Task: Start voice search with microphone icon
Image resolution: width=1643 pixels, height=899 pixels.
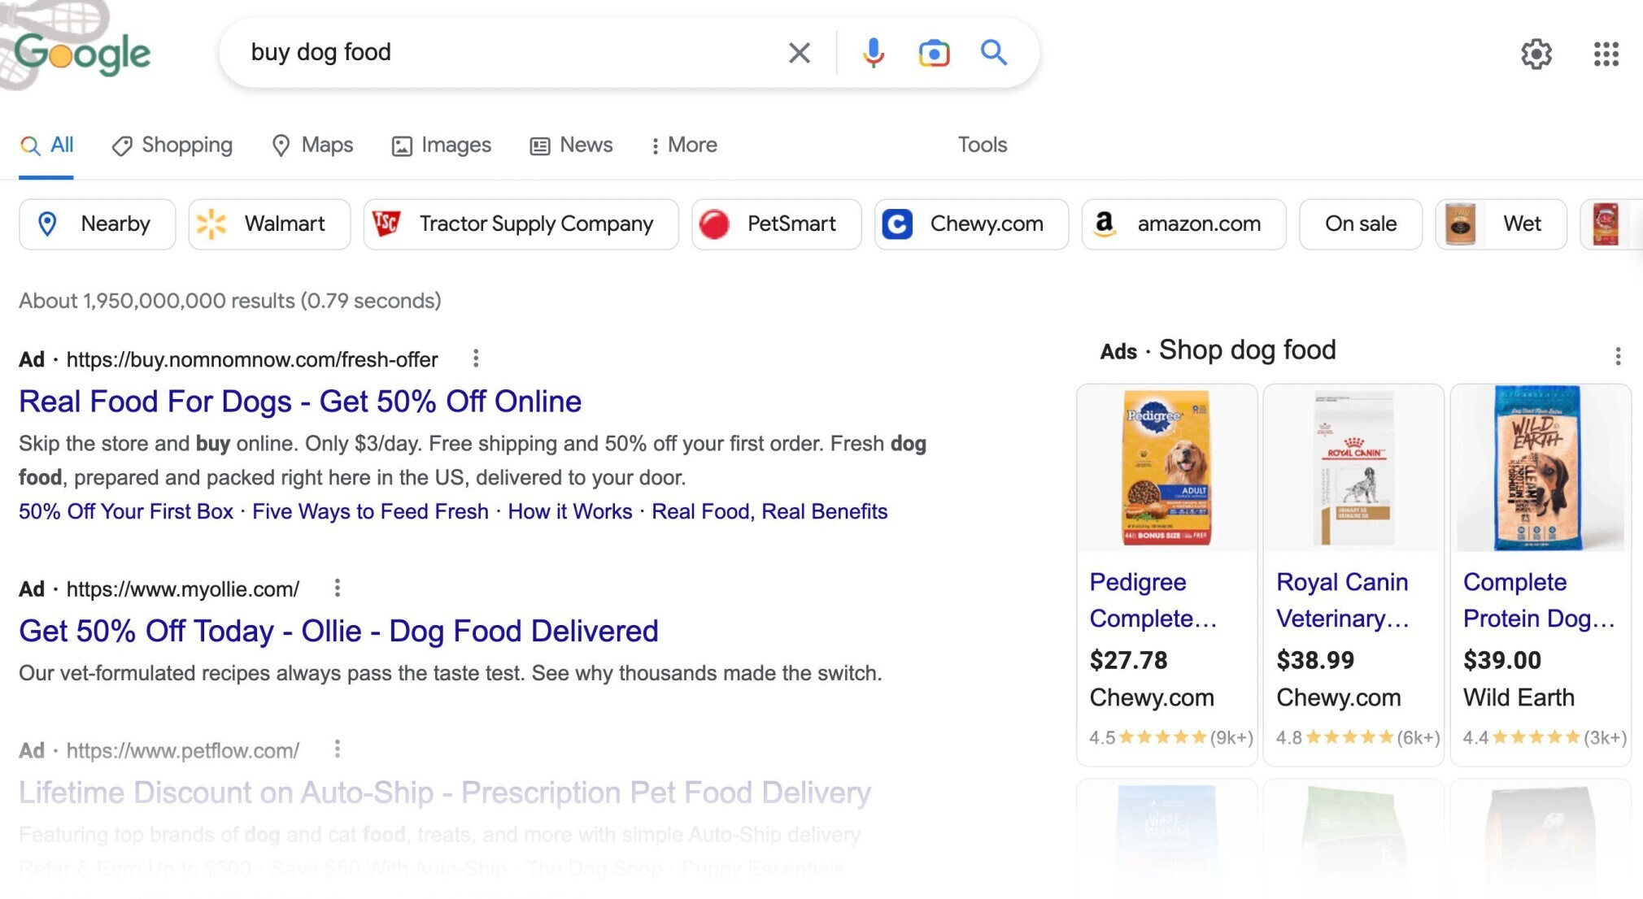Action: (x=874, y=53)
